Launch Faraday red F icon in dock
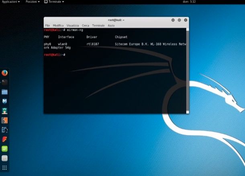 [x=4, y=139]
